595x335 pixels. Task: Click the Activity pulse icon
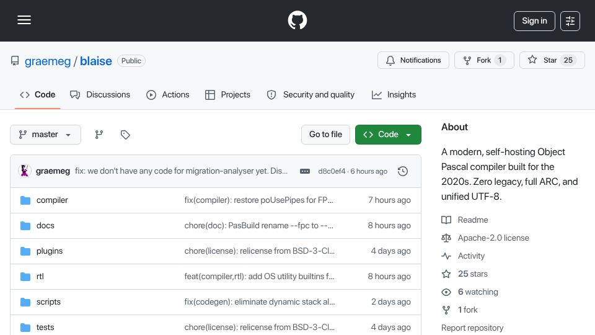click(x=446, y=256)
